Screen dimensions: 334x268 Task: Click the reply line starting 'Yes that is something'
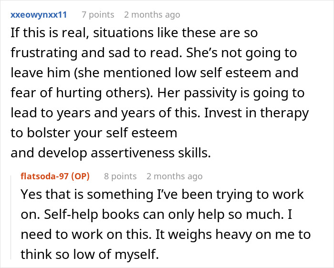click(x=163, y=195)
